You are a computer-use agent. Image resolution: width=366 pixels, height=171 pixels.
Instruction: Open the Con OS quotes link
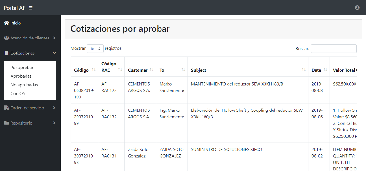tap(18, 94)
